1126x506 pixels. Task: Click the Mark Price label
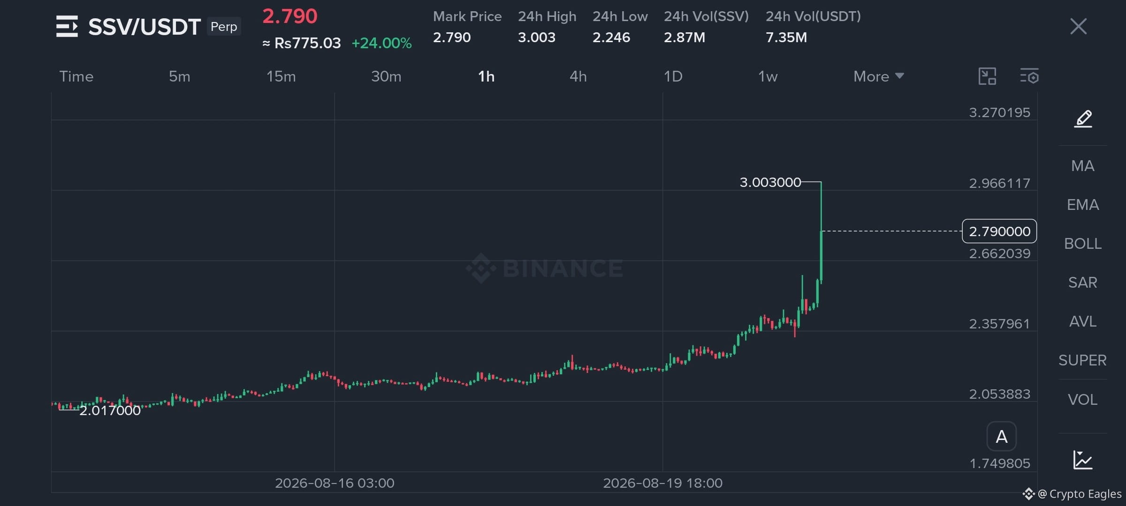(x=467, y=16)
